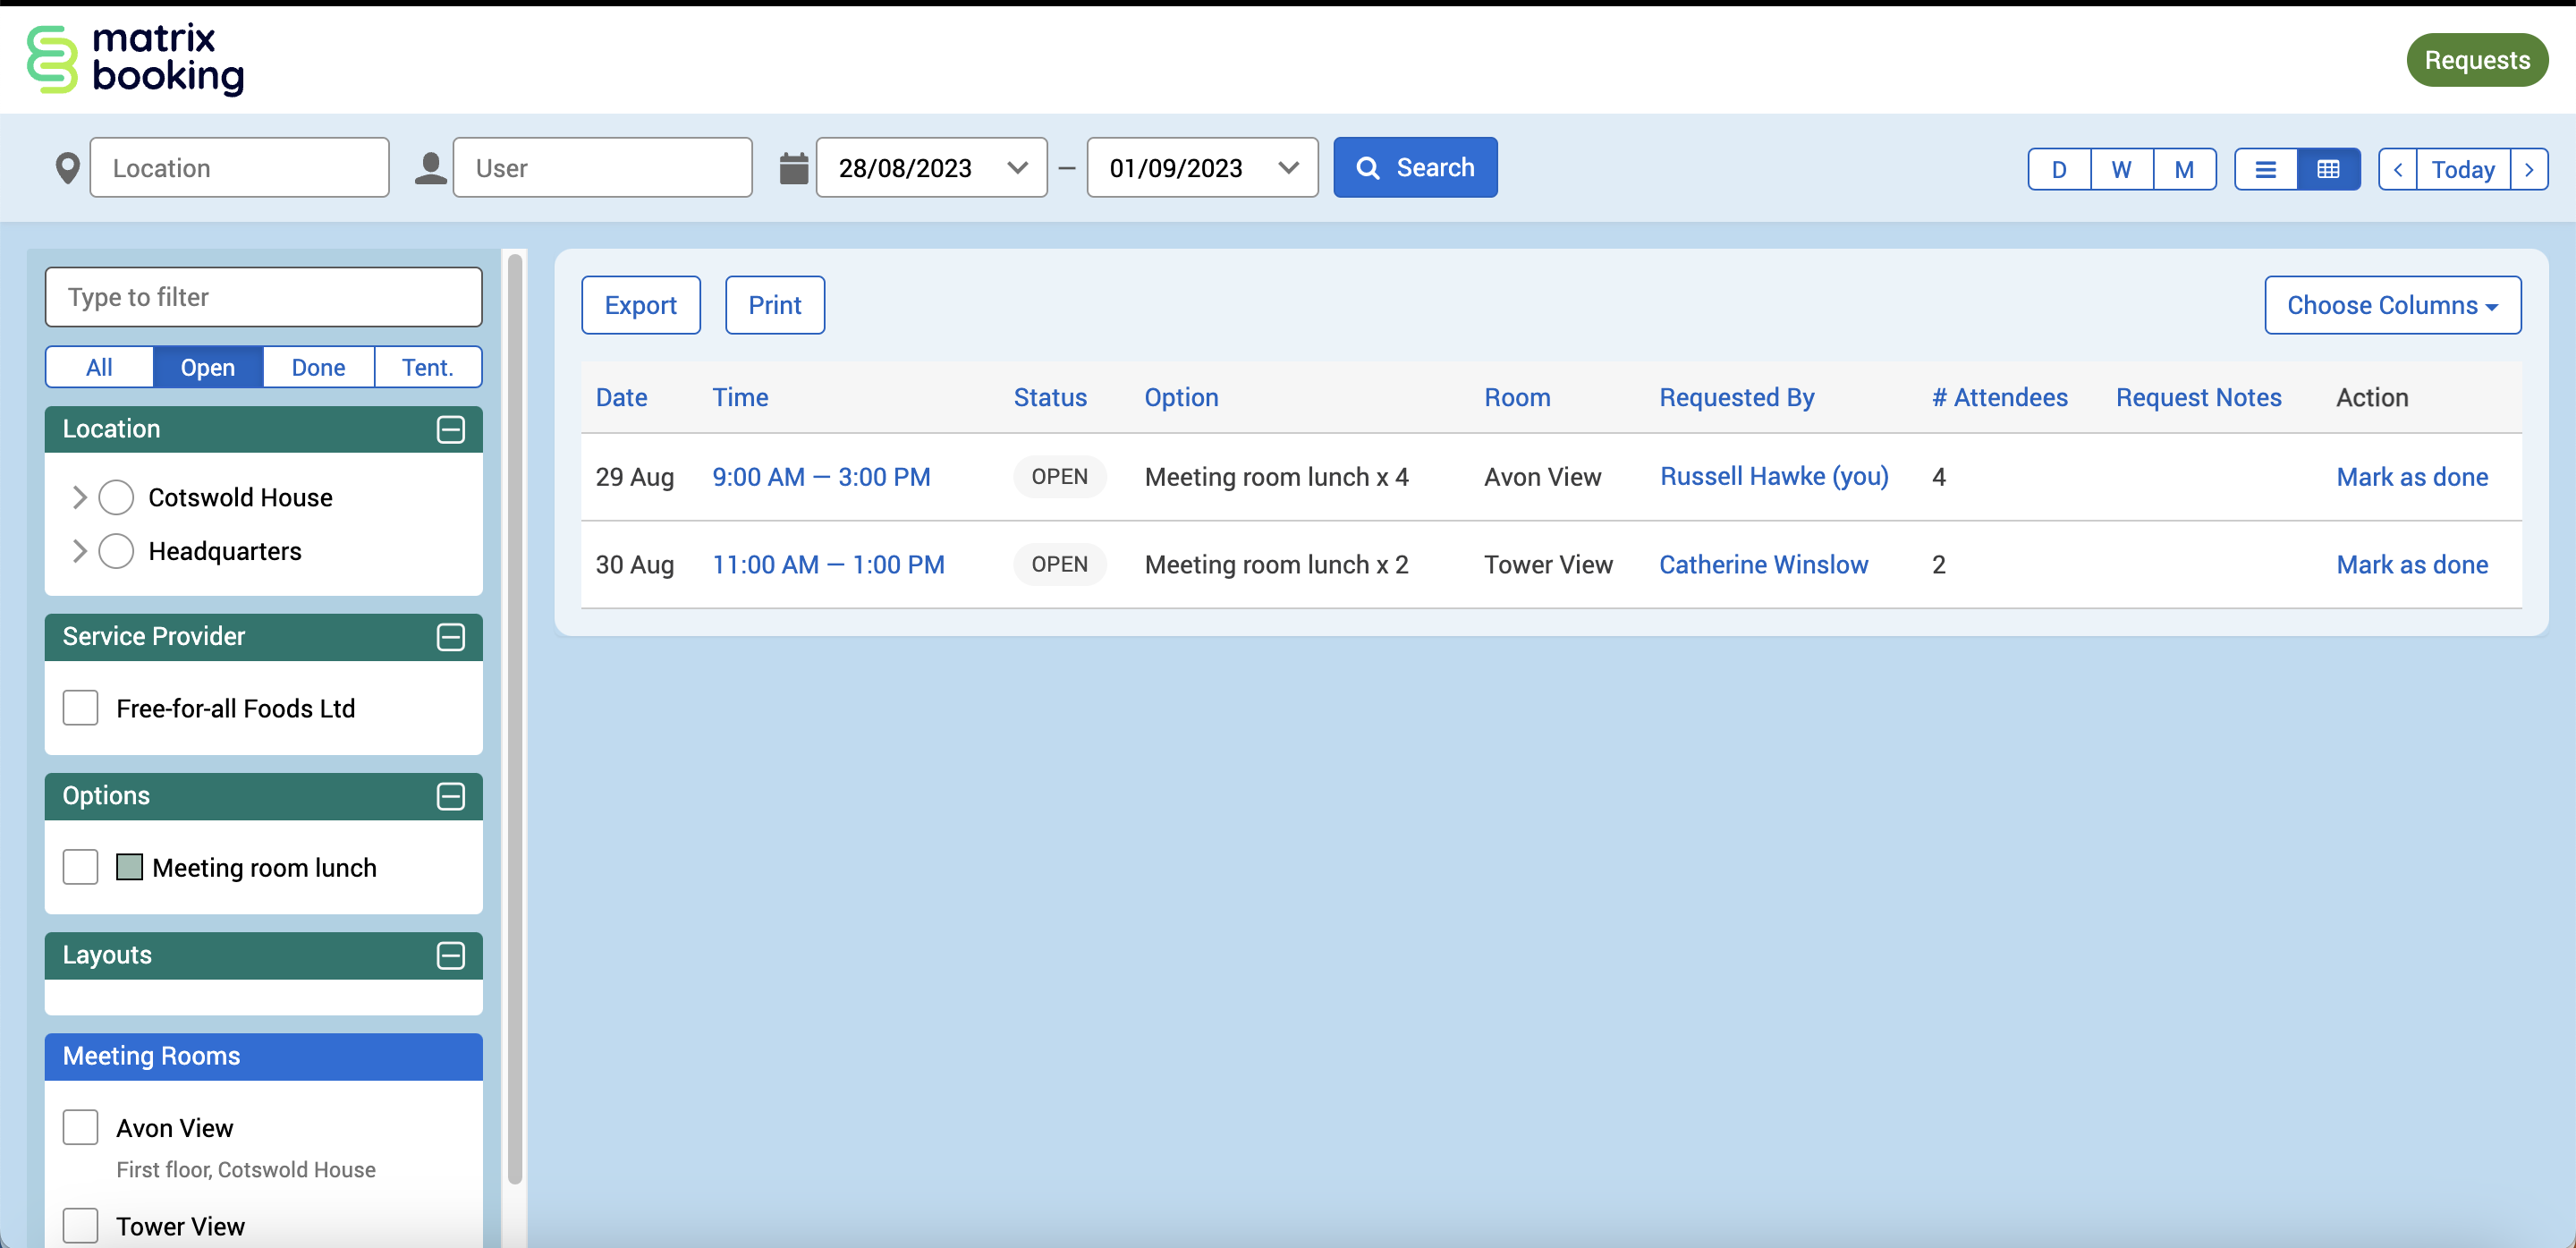Collapse the Location filter section
Screen dimensions: 2576x1248
pyautogui.click(x=450, y=429)
